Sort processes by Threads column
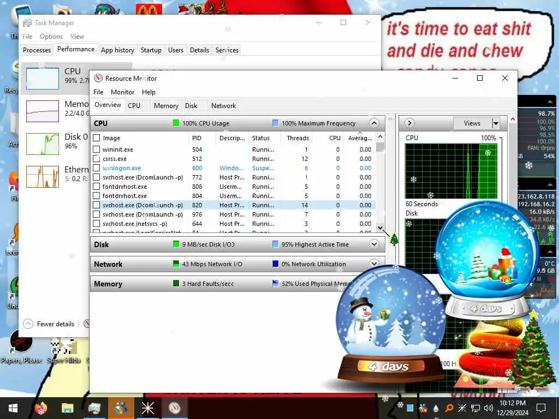559x419 pixels. pos(298,138)
